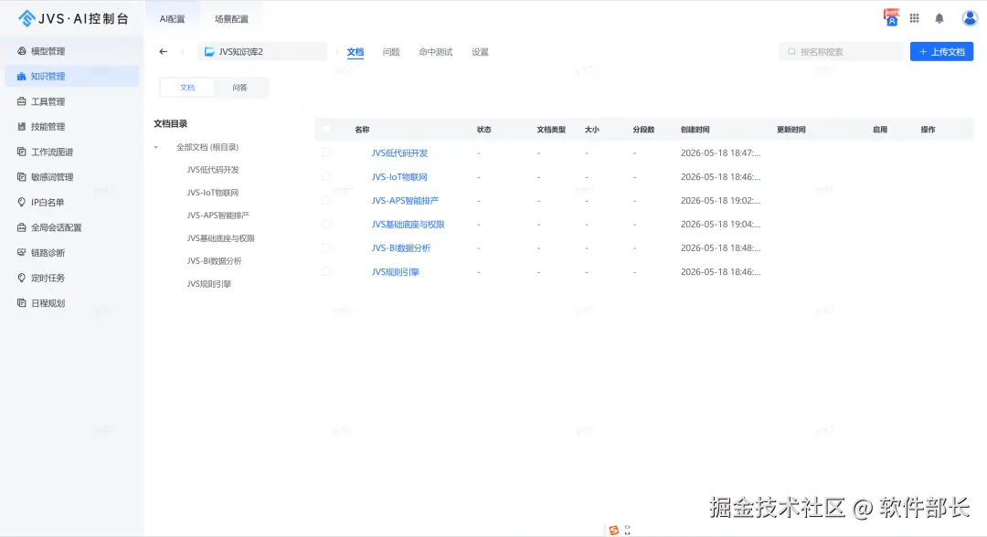The image size is (987, 537).
Task: Click the 状态 column header
Action: coord(483,130)
